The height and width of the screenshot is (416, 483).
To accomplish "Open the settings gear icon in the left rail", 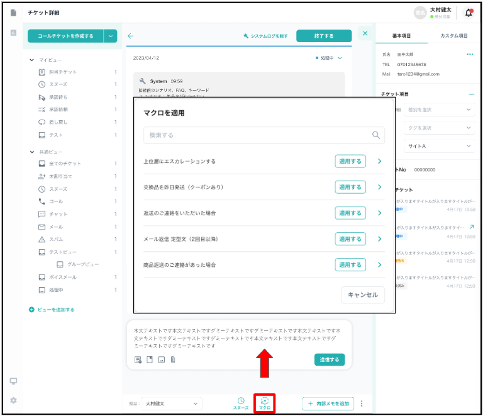I will (x=13, y=400).
